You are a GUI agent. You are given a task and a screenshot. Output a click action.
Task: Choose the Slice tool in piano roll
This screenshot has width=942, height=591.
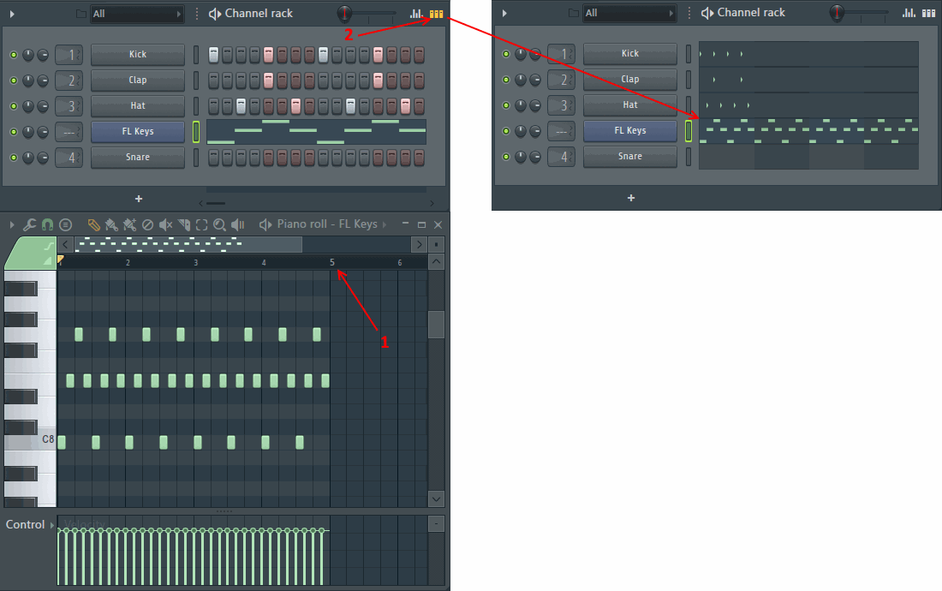(x=183, y=224)
